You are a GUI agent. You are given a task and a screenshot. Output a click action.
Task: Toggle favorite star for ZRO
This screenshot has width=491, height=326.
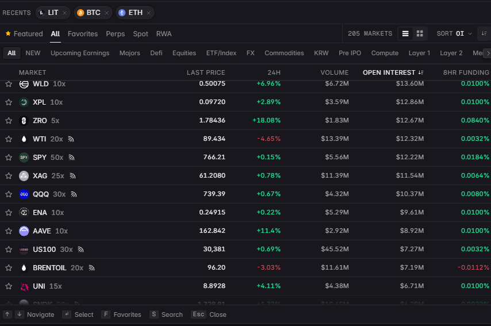click(x=9, y=121)
